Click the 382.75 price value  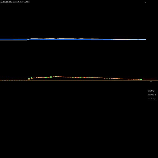click(151, 91)
